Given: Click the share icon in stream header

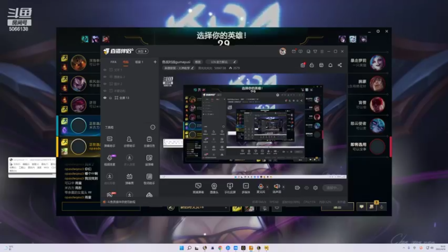Looking at the screenshot, I should (x=340, y=65).
